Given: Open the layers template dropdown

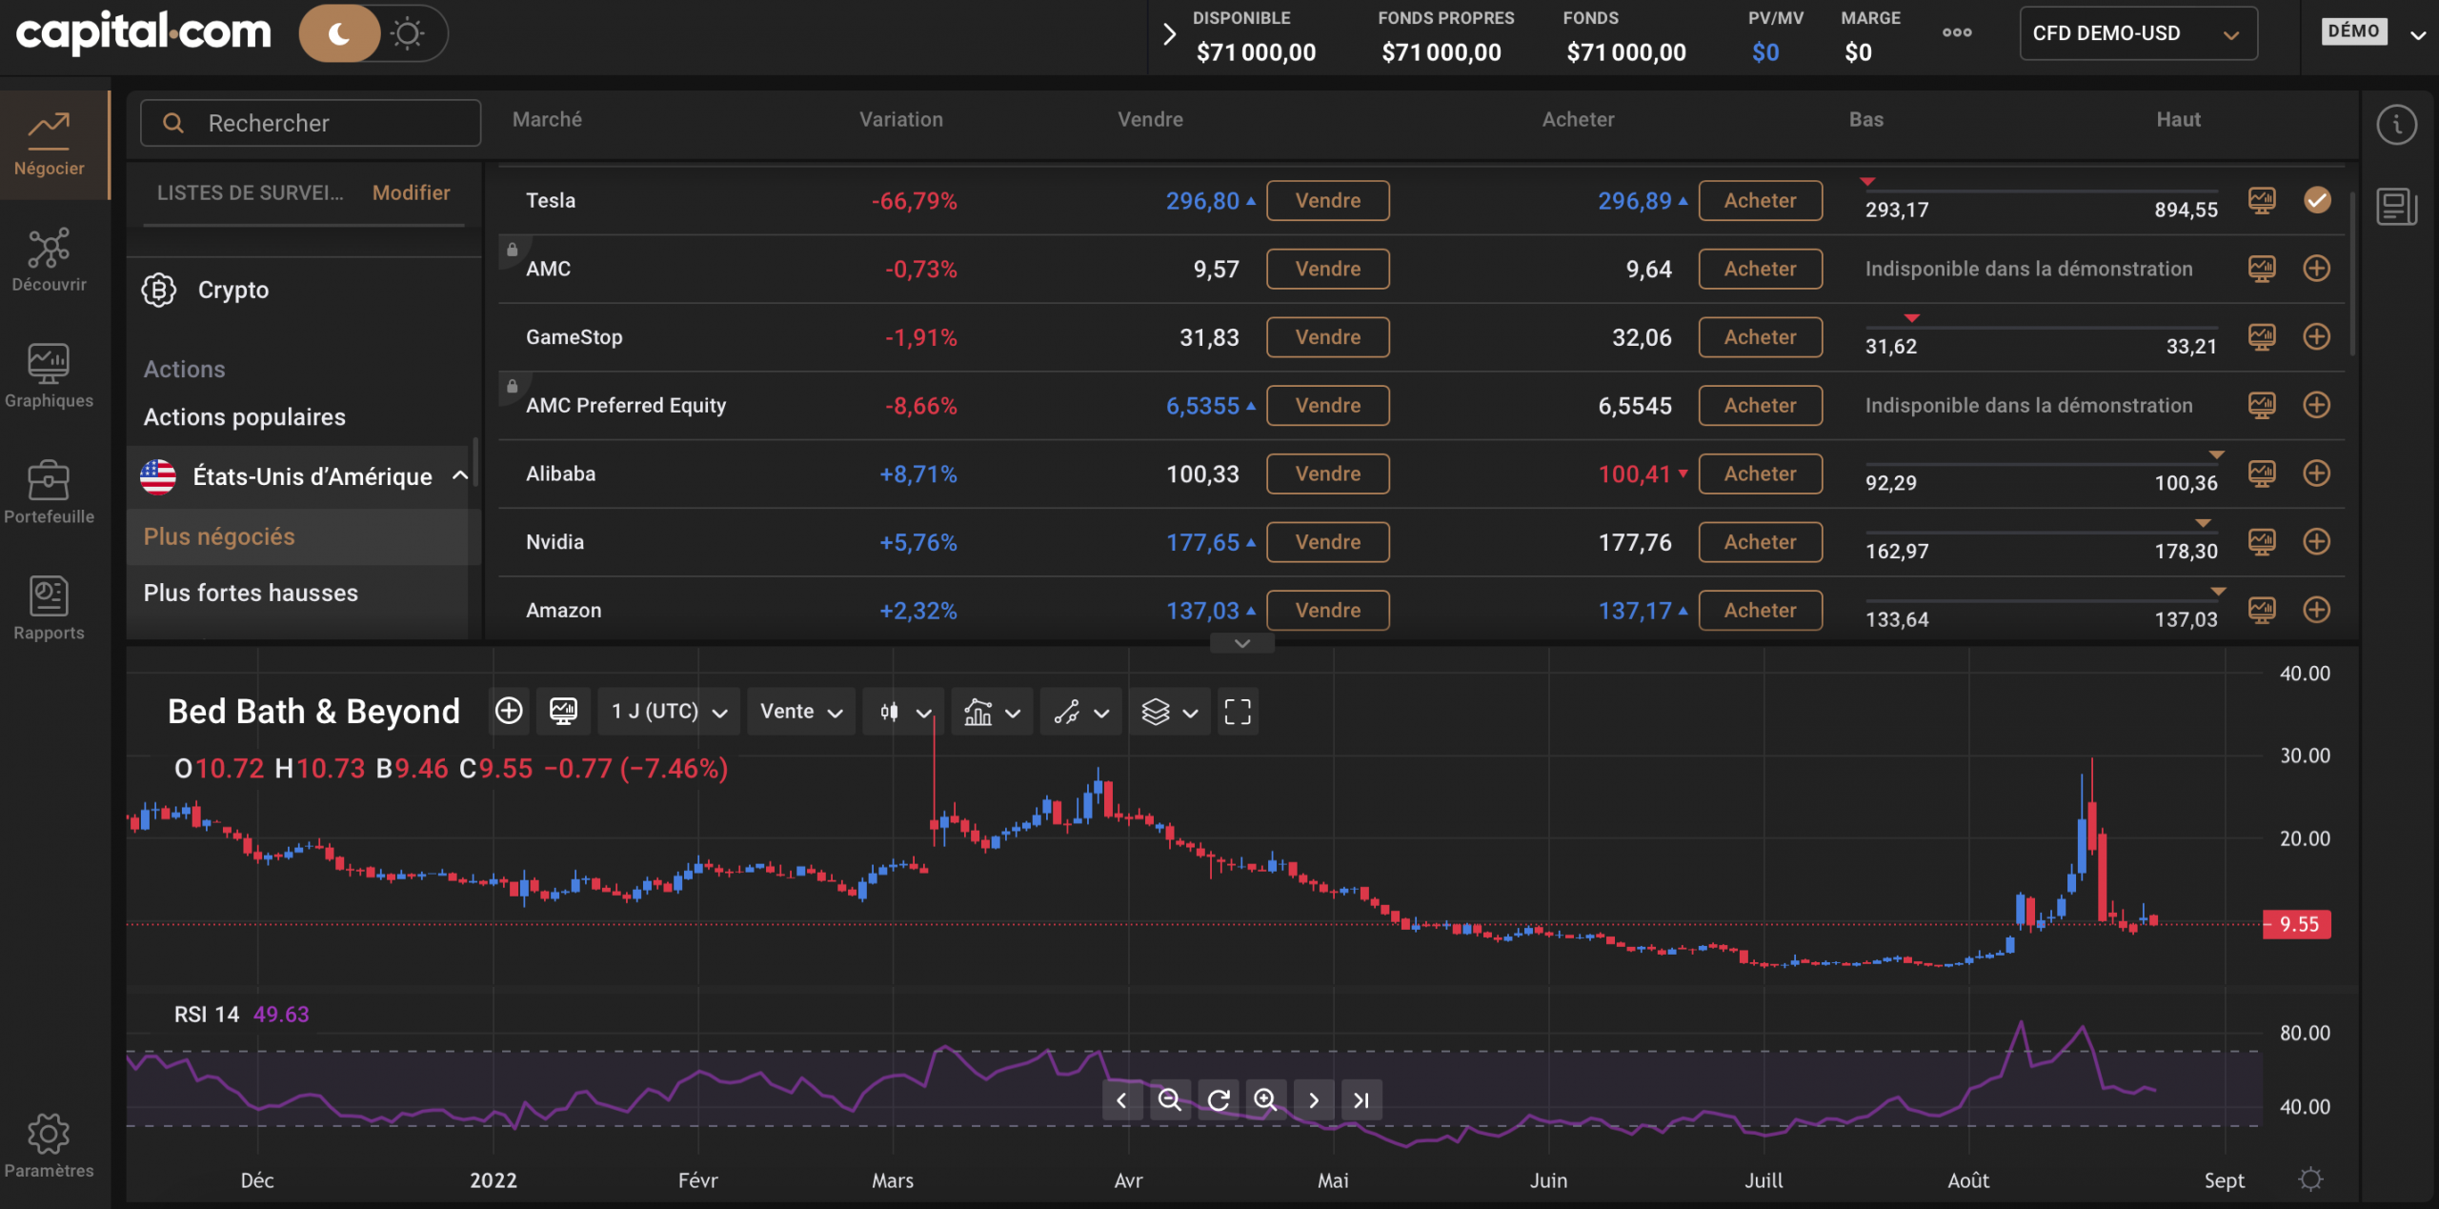Looking at the screenshot, I should (x=1169, y=712).
